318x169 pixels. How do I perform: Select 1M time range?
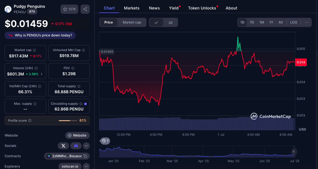click(x=262, y=22)
